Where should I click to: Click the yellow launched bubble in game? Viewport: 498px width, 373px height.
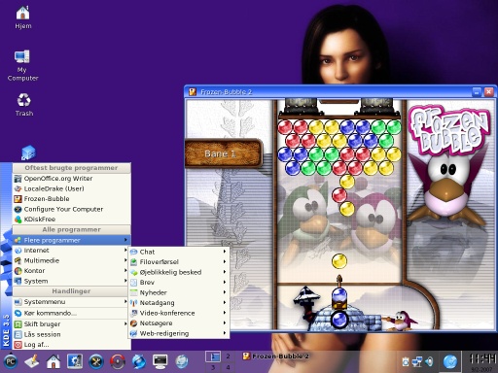339,261
